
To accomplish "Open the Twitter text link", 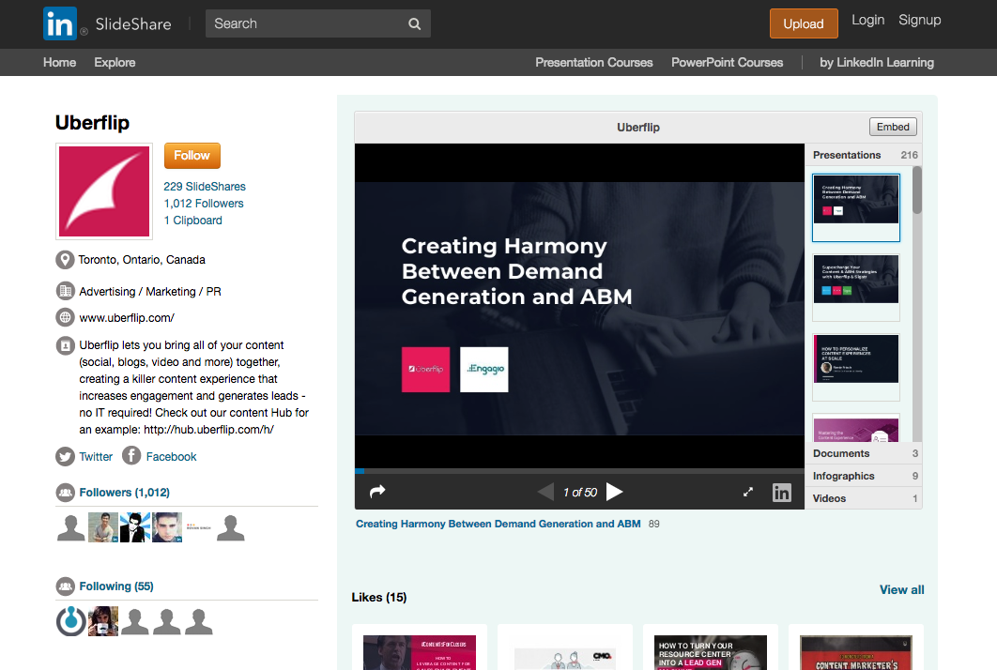I will [x=96, y=456].
